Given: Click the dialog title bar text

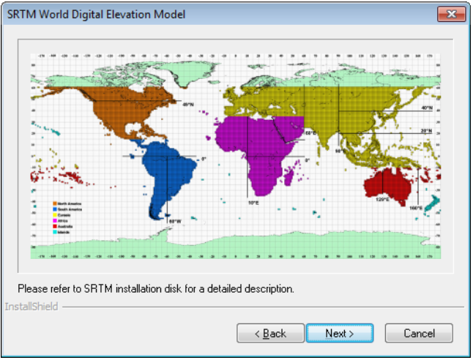Looking at the screenshot, I should coord(96,14).
